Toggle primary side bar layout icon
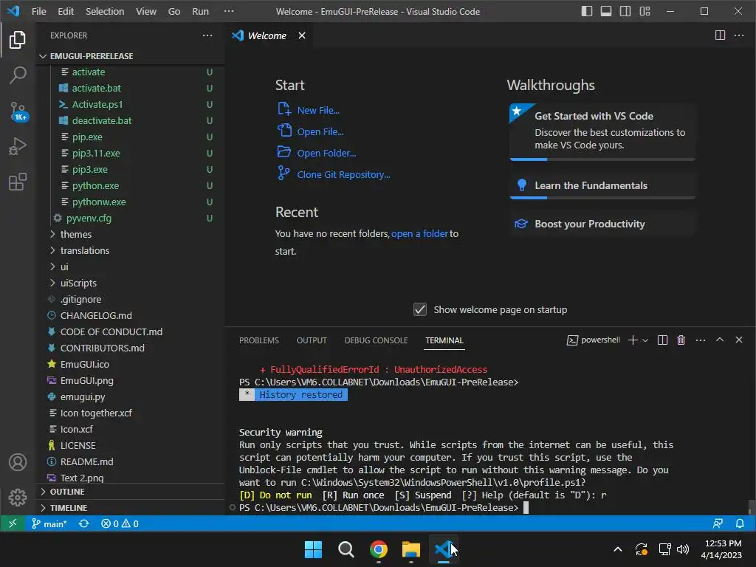The image size is (756, 567). pos(587,11)
